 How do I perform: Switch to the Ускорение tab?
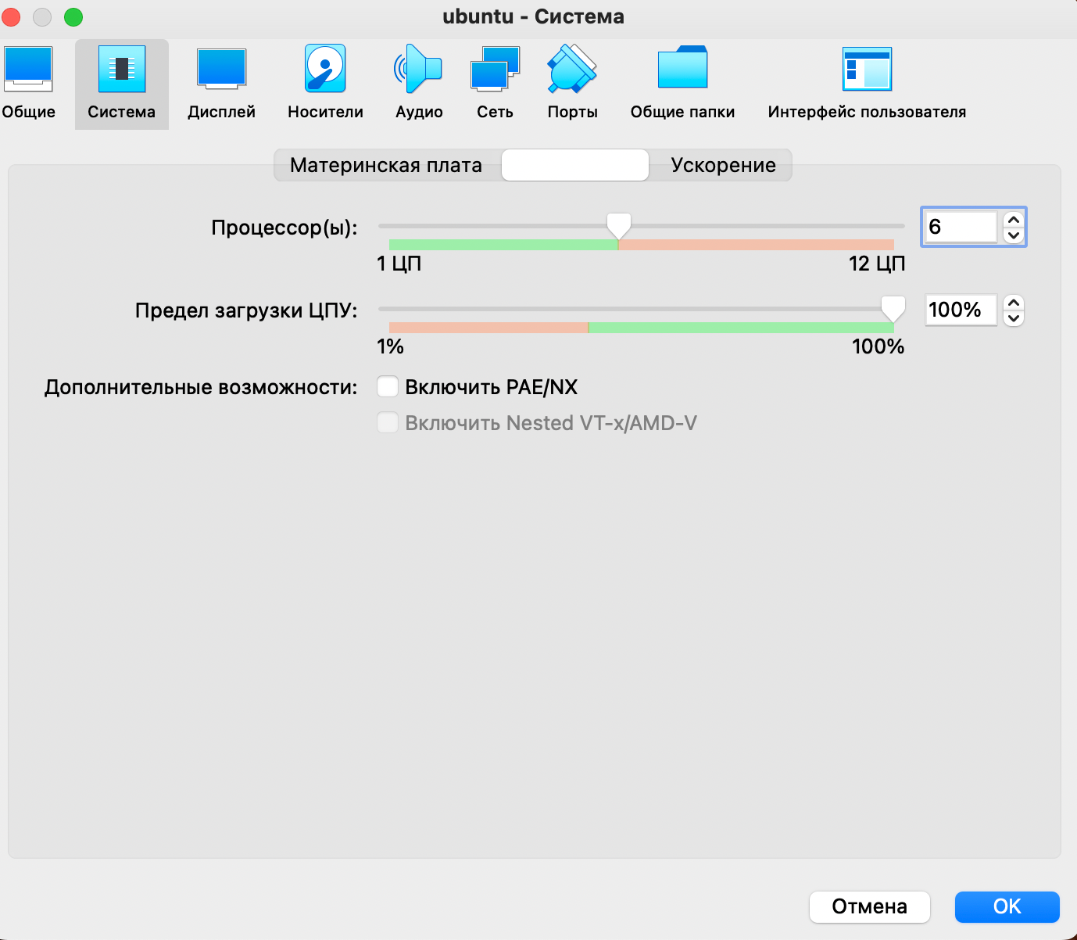click(x=723, y=165)
